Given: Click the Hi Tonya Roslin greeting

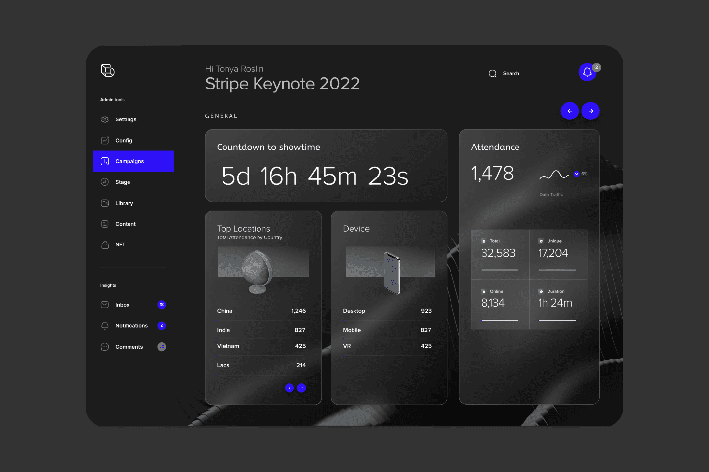Looking at the screenshot, I should point(234,69).
